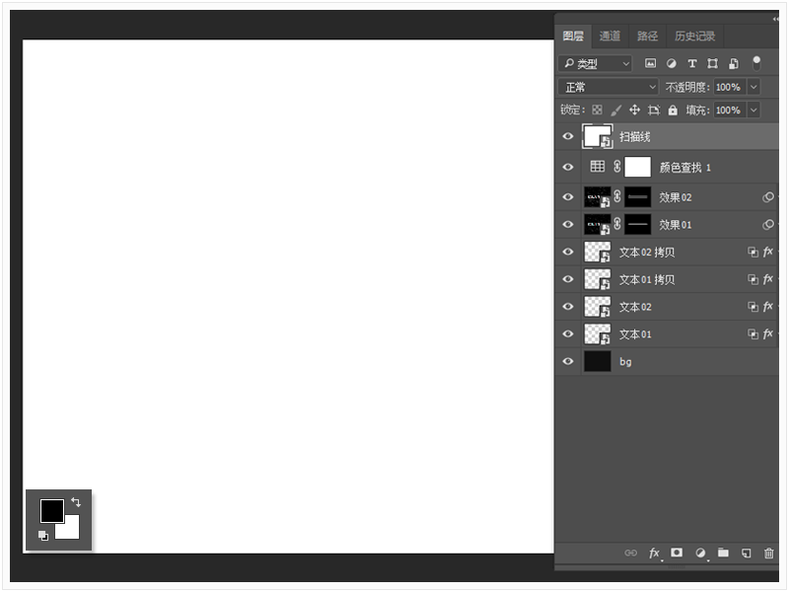
Task: Select the foreground black color swatch
Action: pos(52,511)
